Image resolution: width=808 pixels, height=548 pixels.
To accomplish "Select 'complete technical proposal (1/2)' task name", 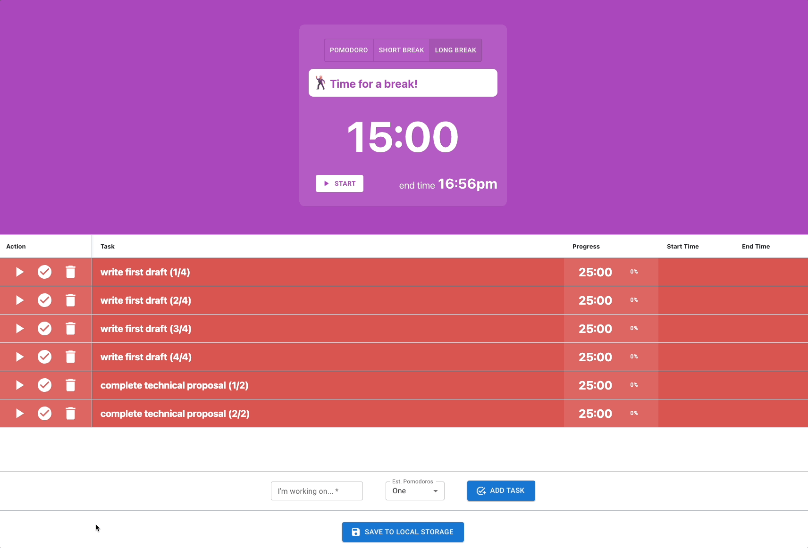I will 175,385.
